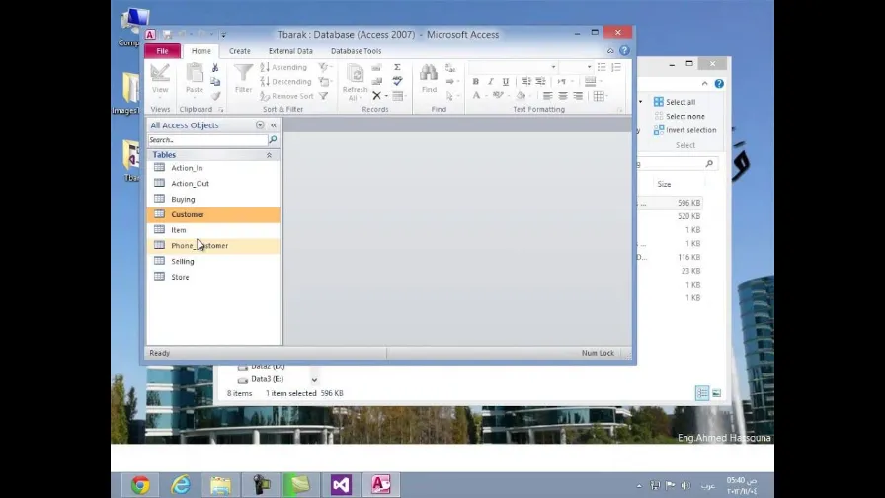Image resolution: width=885 pixels, height=498 pixels.
Task: Switch Explorer to large icons view
Action: pyautogui.click(x=716, y=393)
